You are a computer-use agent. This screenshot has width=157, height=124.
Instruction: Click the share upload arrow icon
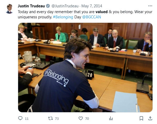[150, 118]
